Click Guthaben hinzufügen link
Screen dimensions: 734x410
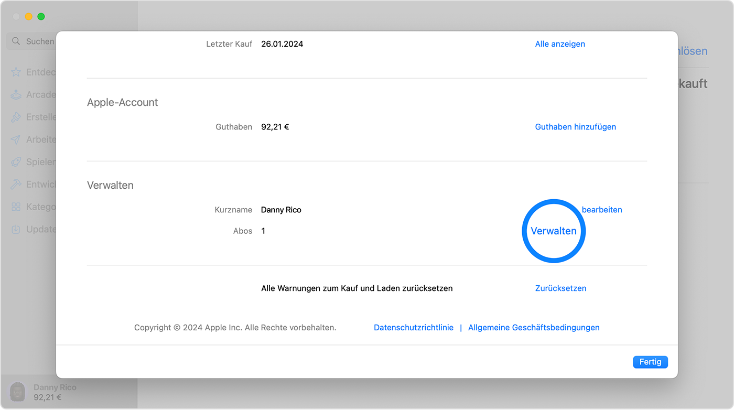click(575, 127)
